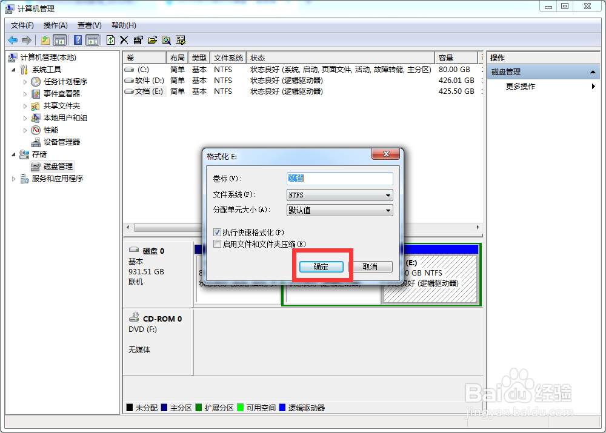Click the Help question mark toolbar icon
Viewport: 606px width, 433px height.
click(78, 40)
